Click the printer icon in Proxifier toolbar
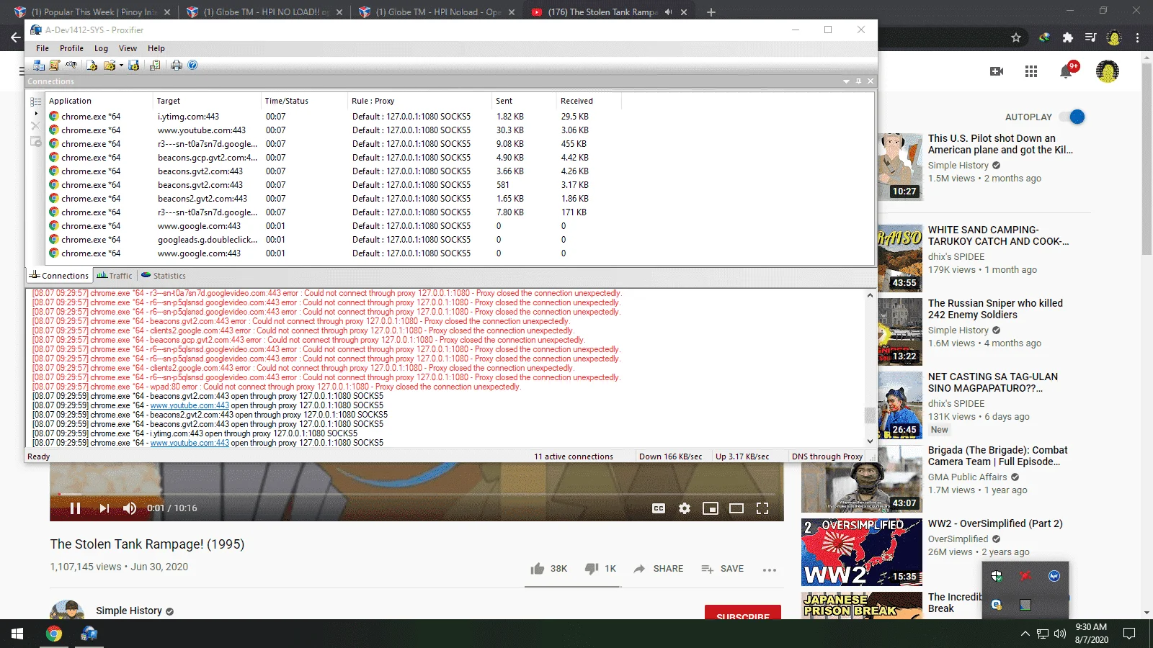Image resolution: width=1153 pixels, height=648 pixels. coord(177,66)
